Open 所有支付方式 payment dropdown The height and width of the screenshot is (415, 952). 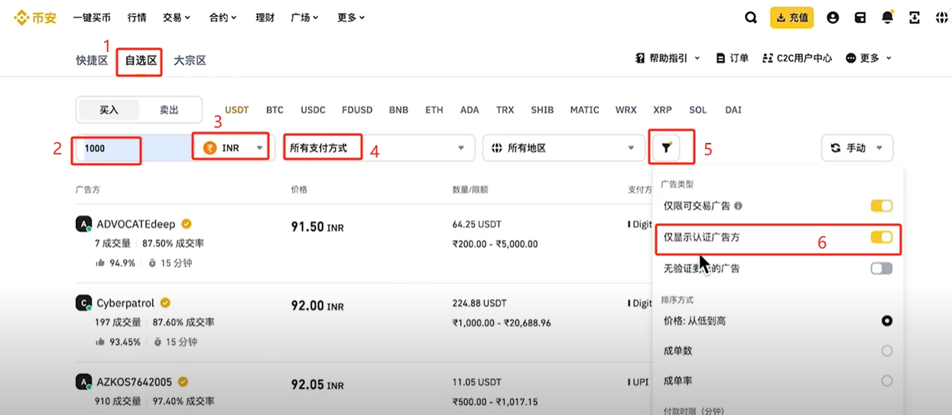point(379,148)
